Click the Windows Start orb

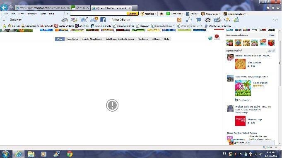tap(5, 154)
